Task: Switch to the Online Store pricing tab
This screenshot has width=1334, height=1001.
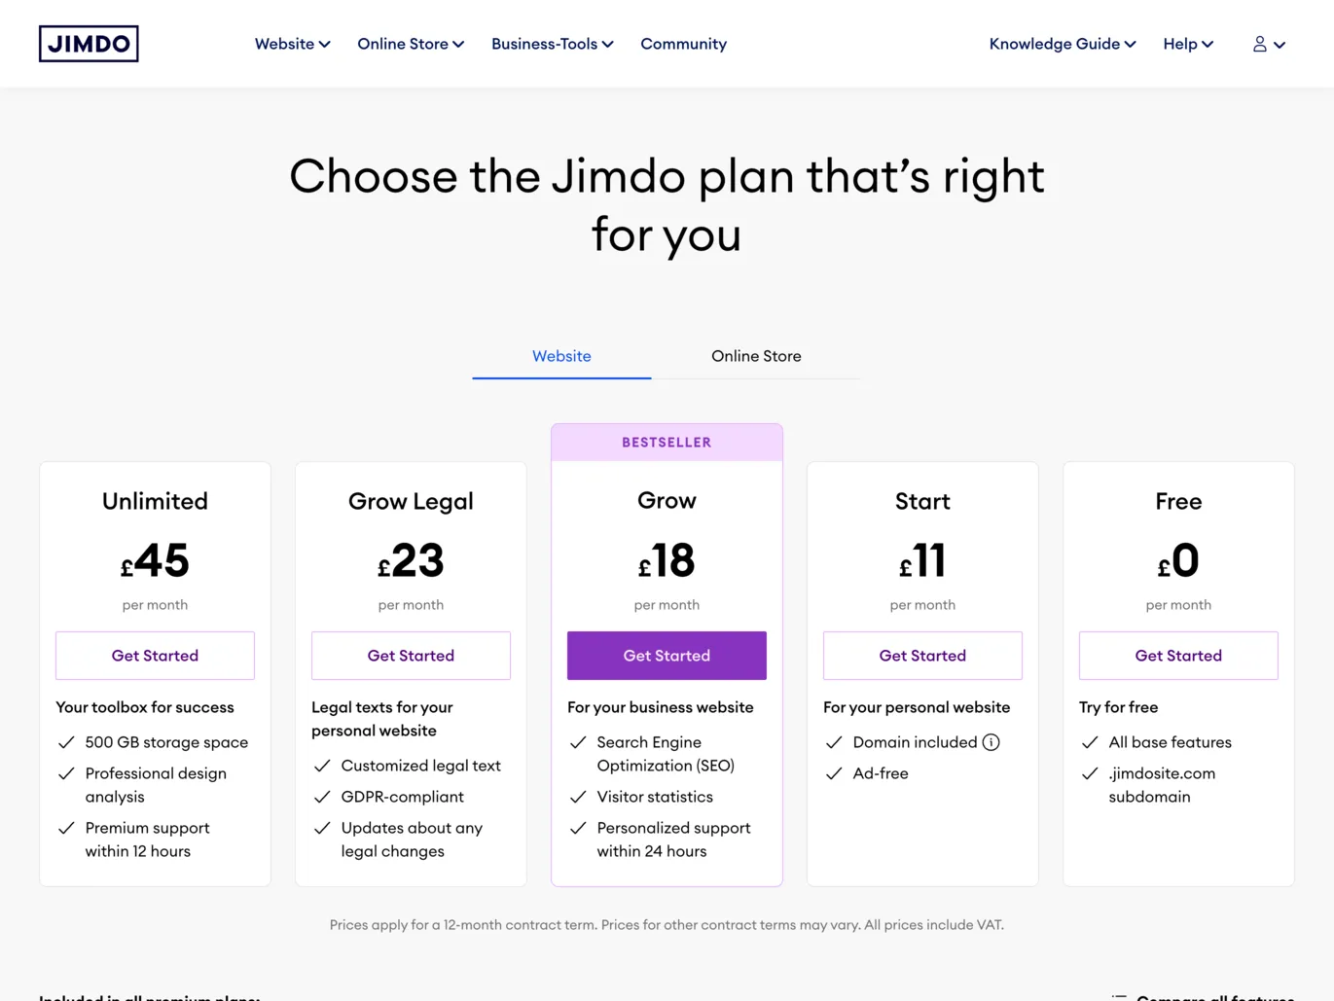Action: pyautogui.click(x=756, y=356)
